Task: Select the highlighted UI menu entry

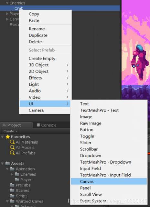Action: (45, 104)
